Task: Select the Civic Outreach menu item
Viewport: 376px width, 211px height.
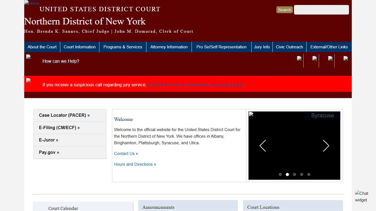Action: pyautogui.click(x=289, y=47)
